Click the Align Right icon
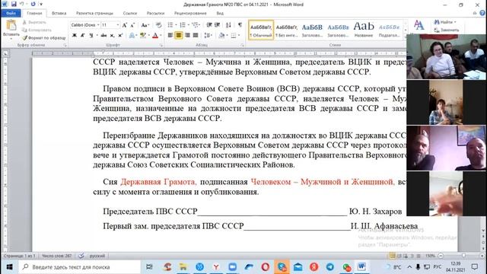 pos(187,36)
